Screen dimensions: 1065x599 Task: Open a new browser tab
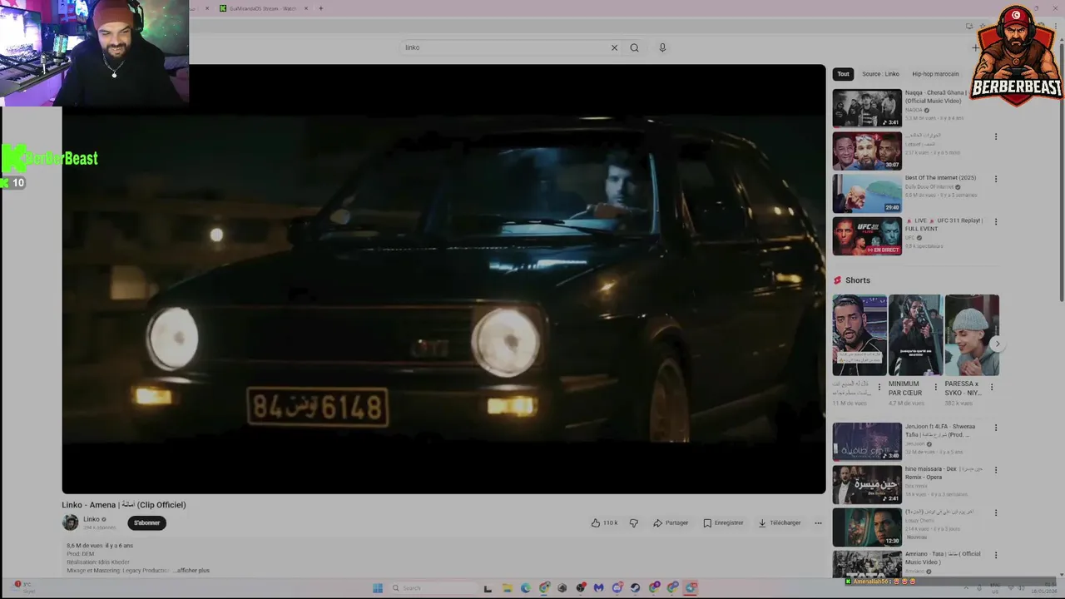(x=321, y=8)
